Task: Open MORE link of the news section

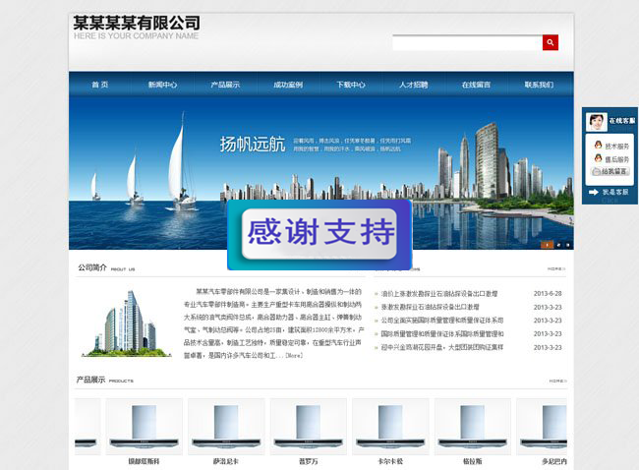Action: click(555, 269)
